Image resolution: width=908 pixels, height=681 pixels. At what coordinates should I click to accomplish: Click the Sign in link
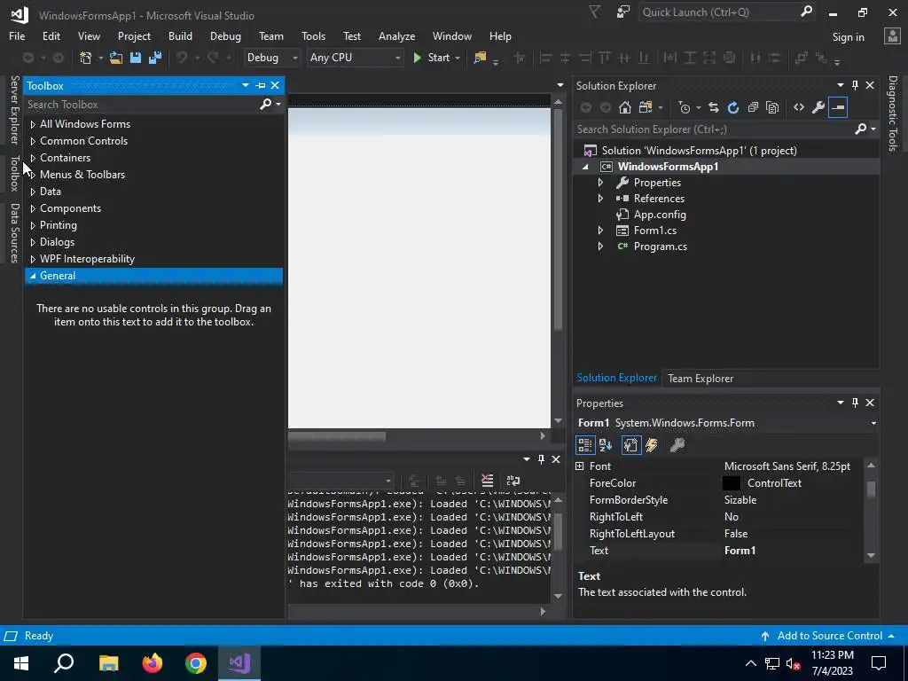coord(848,37)
